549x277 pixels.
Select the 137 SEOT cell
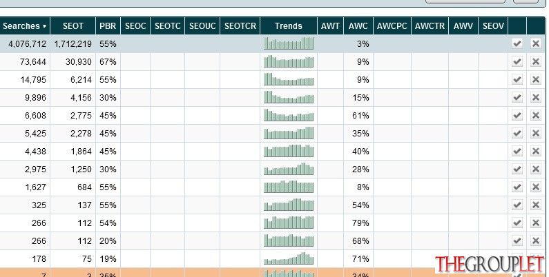click(x=73, y=205)
